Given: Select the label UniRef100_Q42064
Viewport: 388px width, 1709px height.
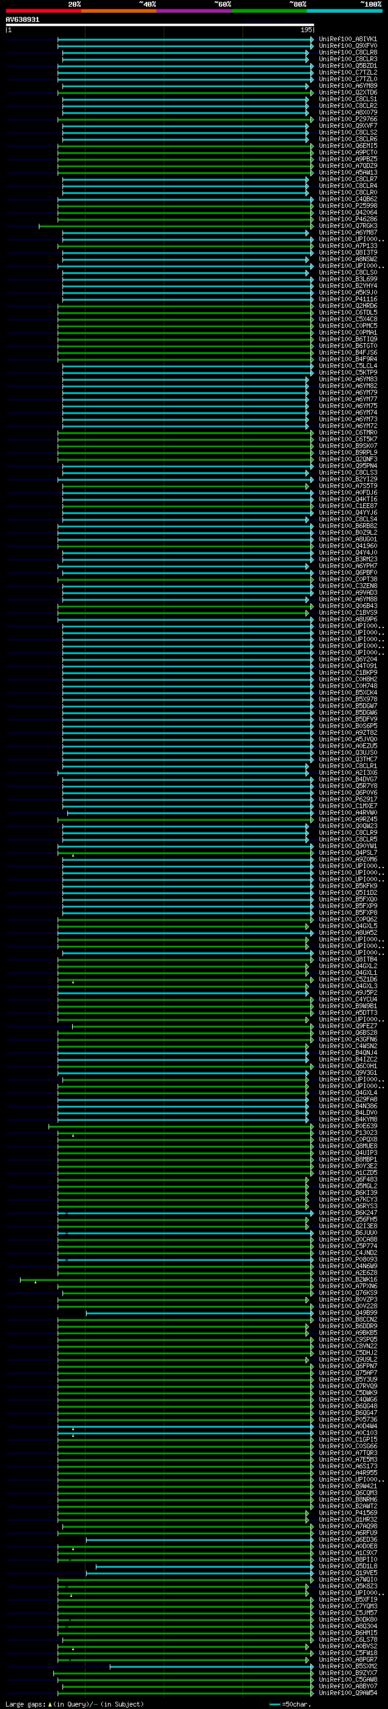Looking at the screenshot, I should (x=347, y=212).
